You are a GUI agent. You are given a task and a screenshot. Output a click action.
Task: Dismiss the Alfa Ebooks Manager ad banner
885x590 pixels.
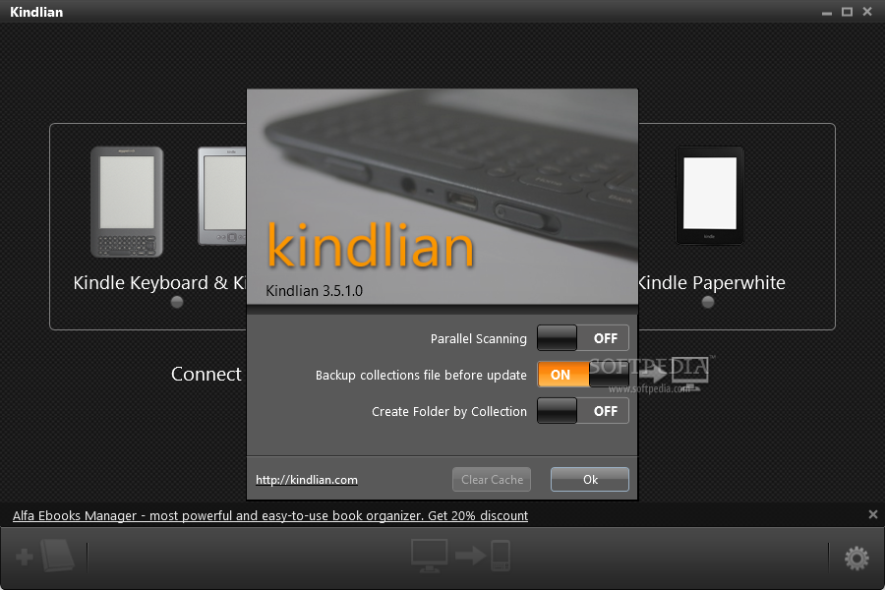872,514
